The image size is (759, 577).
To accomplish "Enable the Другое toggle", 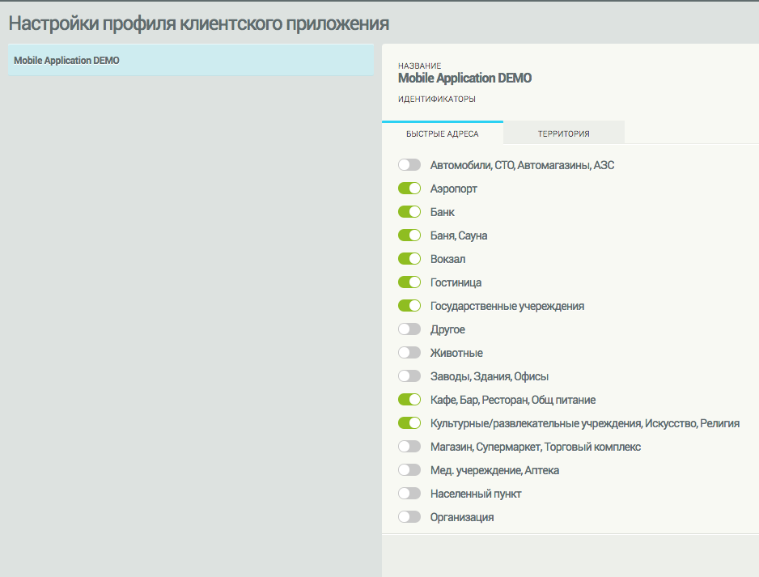I will [x=409, y=329].
